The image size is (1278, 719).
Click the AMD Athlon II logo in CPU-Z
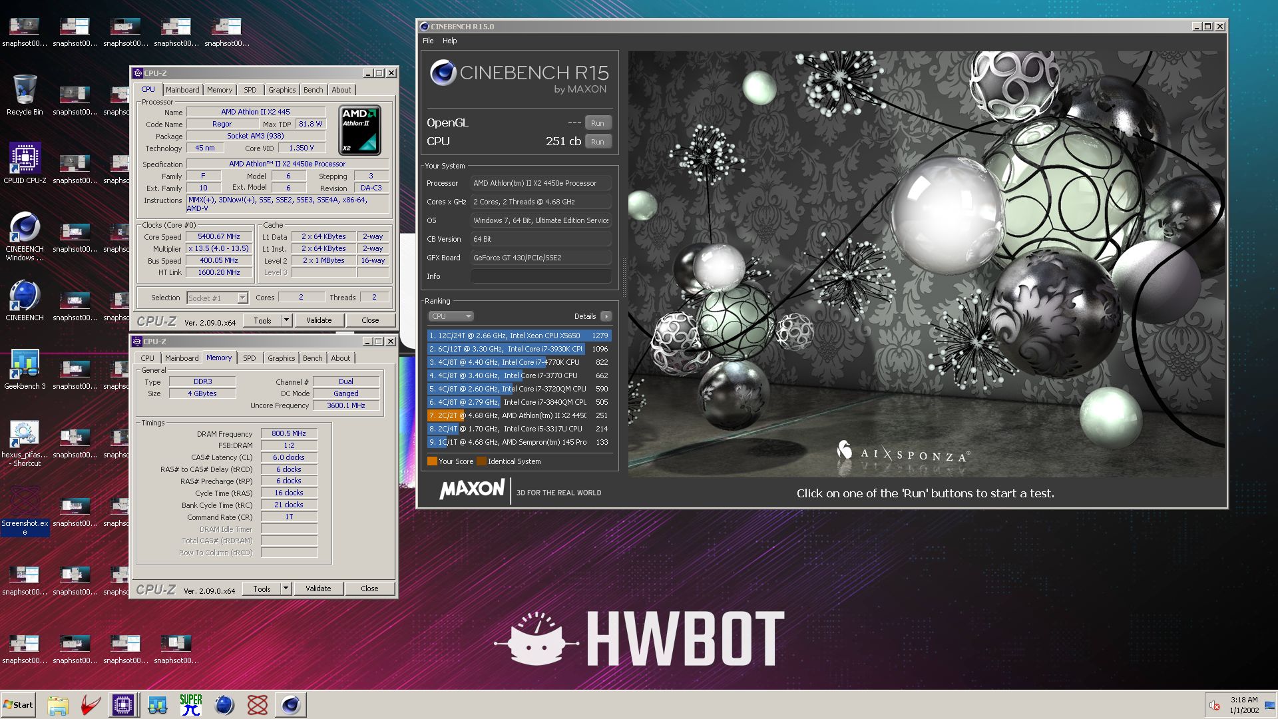[x=359, y=130]
